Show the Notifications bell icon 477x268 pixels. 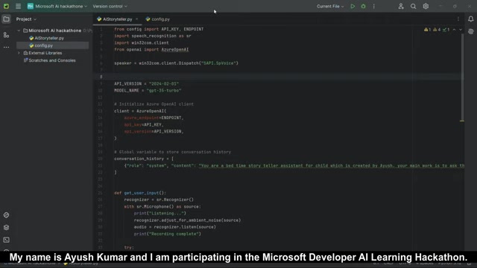[x=470, y=19]
